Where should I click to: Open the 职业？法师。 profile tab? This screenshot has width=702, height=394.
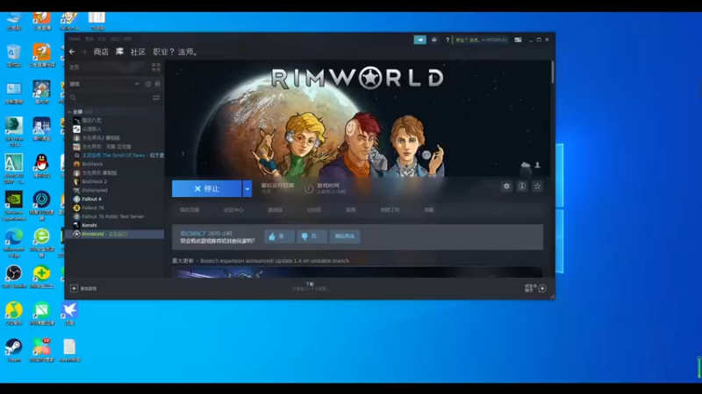point(175,52)
